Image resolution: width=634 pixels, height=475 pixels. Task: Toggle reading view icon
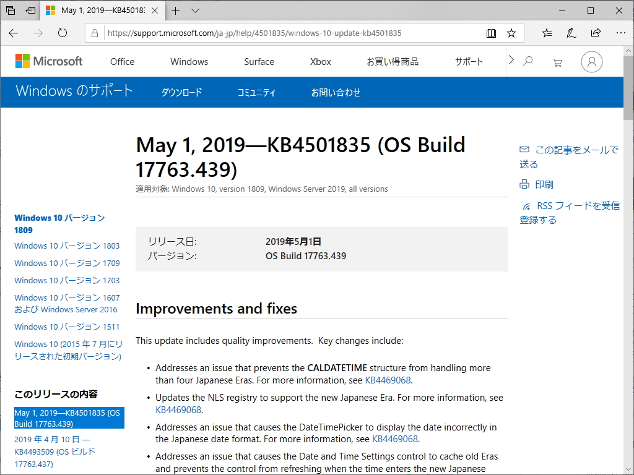coord(491,33)
